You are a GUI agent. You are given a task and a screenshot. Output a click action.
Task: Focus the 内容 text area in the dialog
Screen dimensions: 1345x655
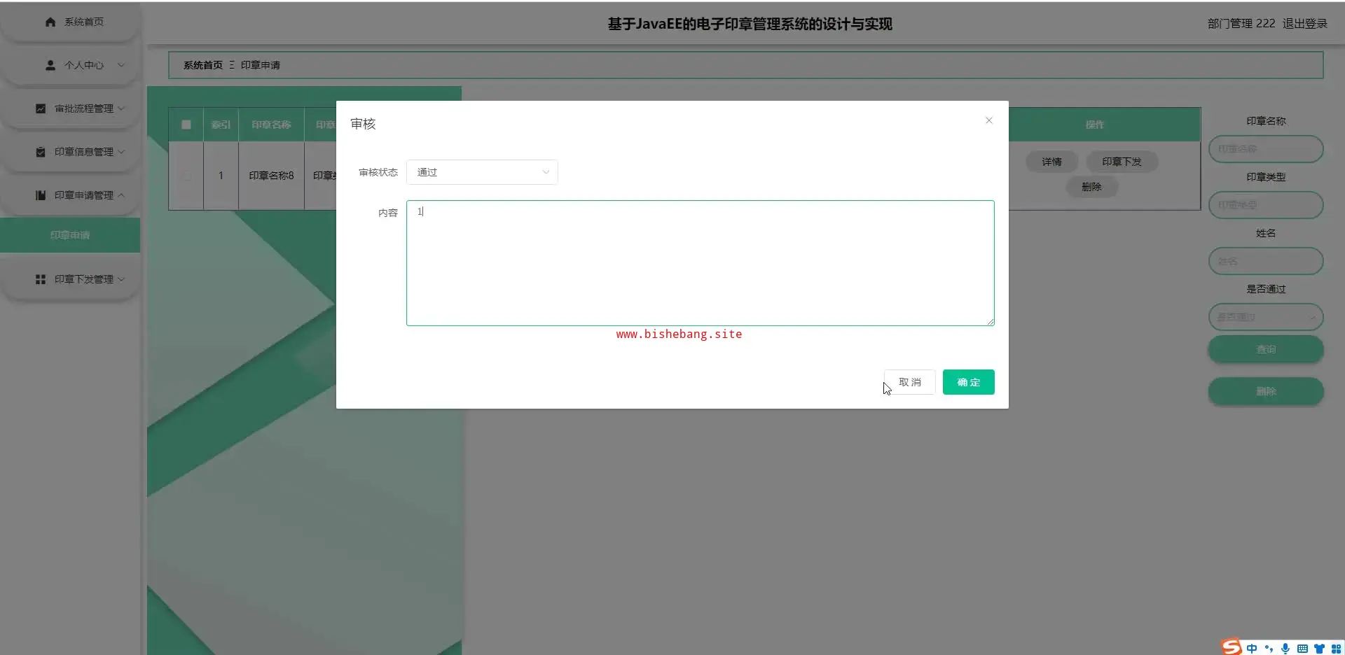coord(701,263)
